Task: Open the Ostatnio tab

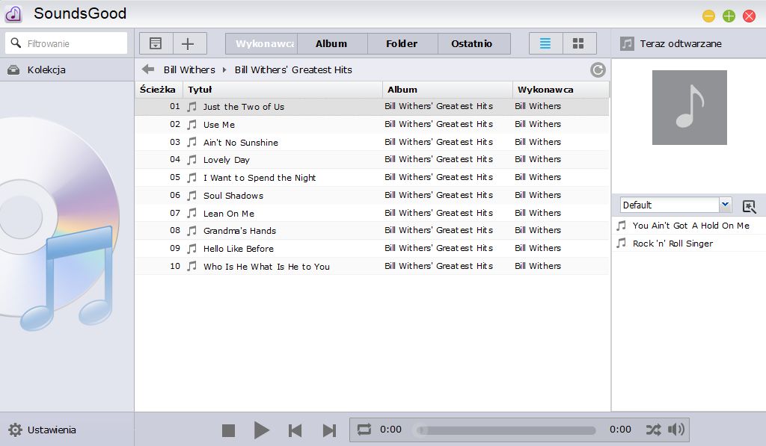Action: click(x=473, y=43)
